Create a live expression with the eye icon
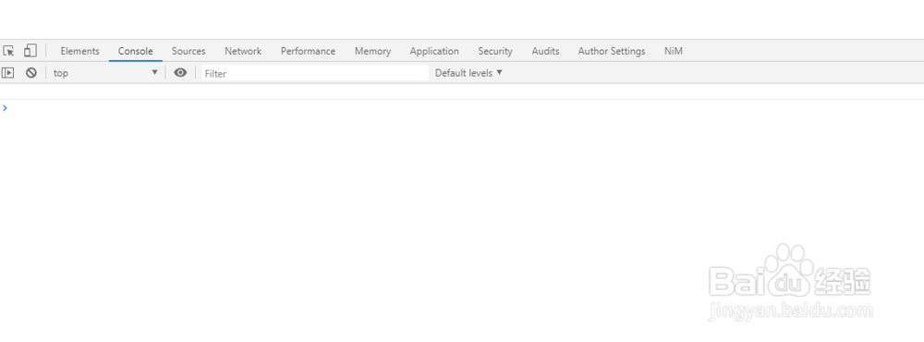Viewport: 924px width, 342px height. pyautogui.click(x=180, y=72)
